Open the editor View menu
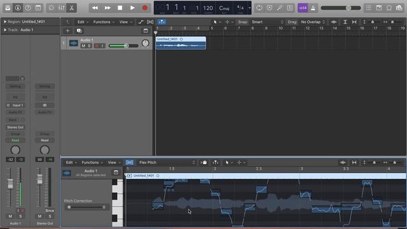The height and width of the screenshot is (229, 407). coord(114,163)
